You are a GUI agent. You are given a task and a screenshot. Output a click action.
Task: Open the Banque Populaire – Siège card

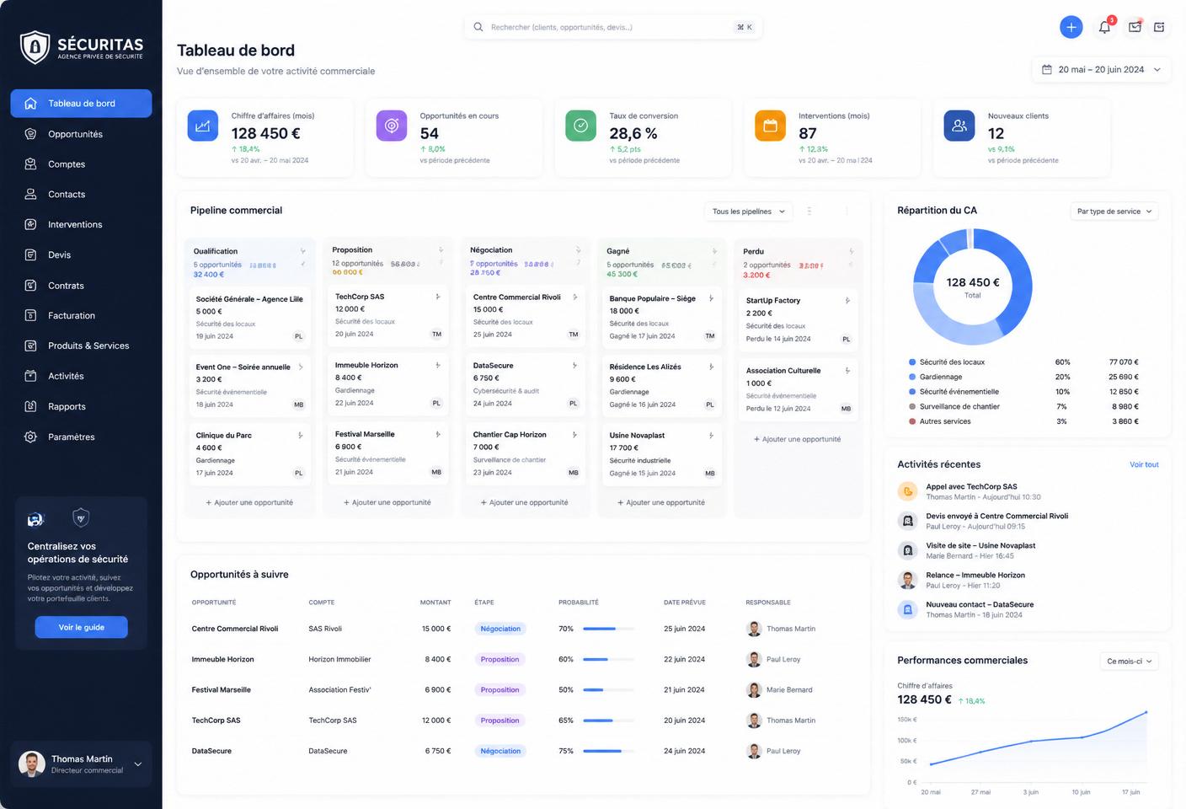662,317
